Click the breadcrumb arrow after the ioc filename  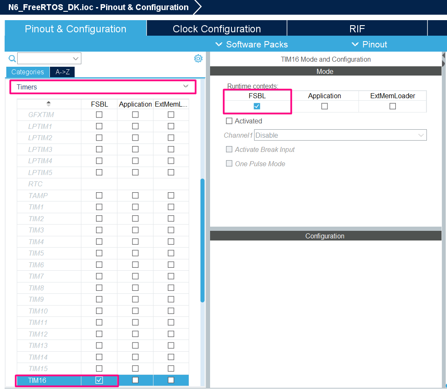[197, 7]
